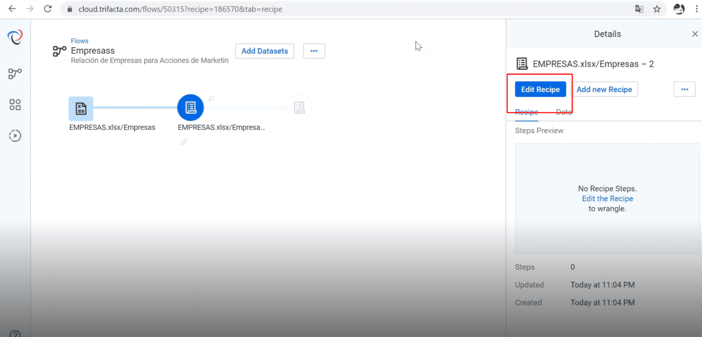
Task: Select the blue recipe node in flow
Action: [x=191, y=108]
